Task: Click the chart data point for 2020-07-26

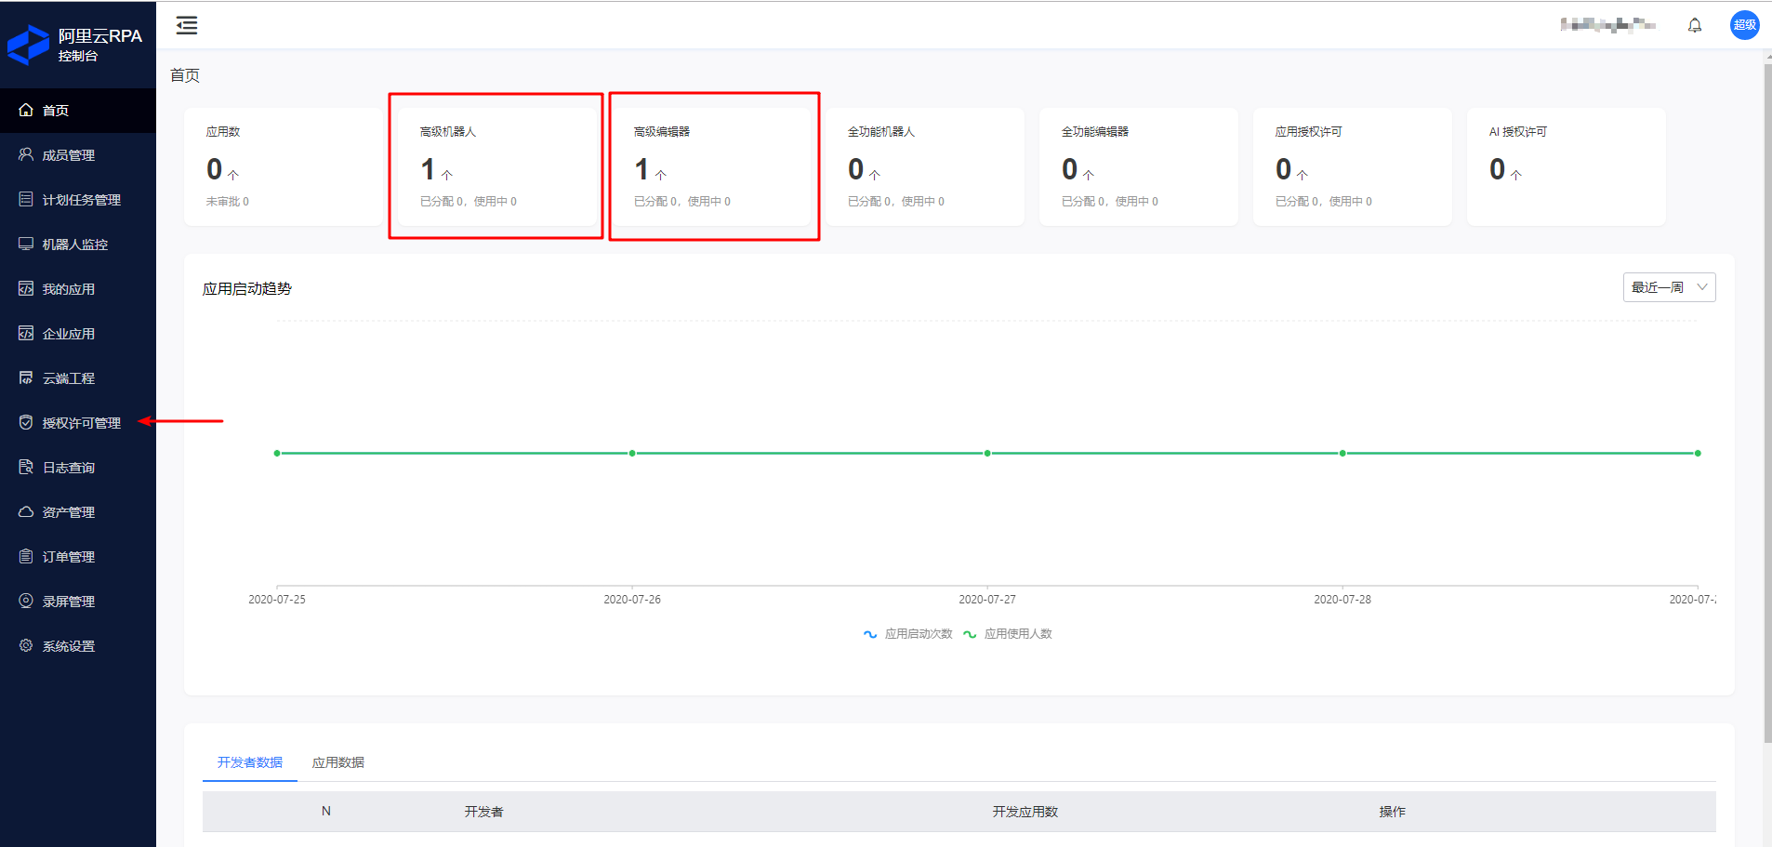Action: [x=632, y=453]
